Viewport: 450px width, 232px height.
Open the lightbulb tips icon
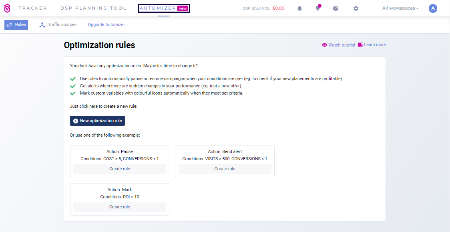click(318, 8)
